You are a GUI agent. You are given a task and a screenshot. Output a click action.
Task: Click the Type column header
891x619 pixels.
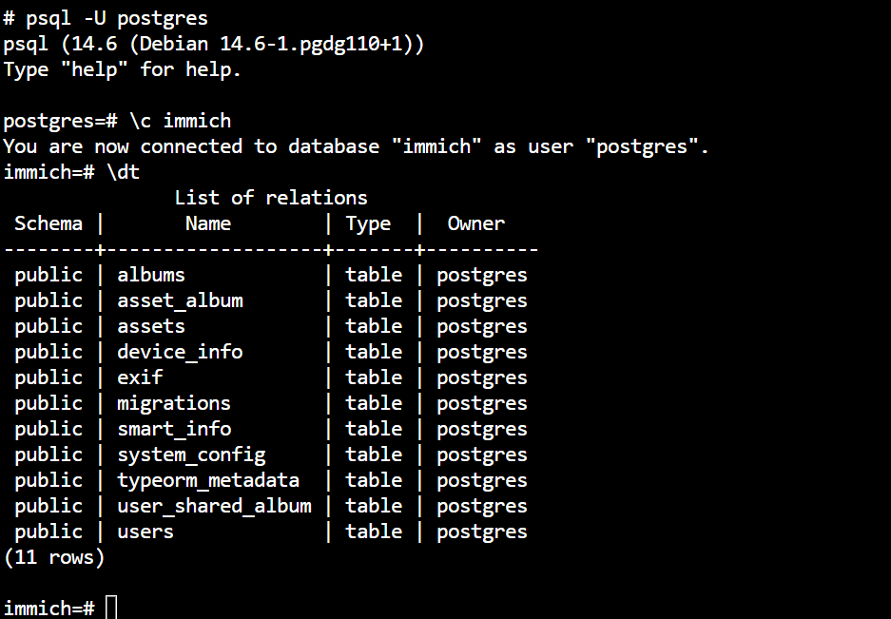[368, 223]
